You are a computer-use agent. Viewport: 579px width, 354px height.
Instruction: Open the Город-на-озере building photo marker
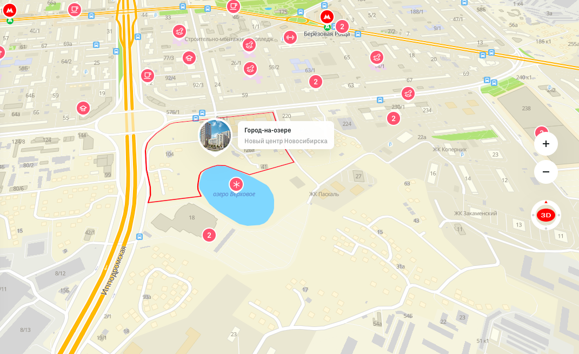pyautogui.click(x=215, y=136)
